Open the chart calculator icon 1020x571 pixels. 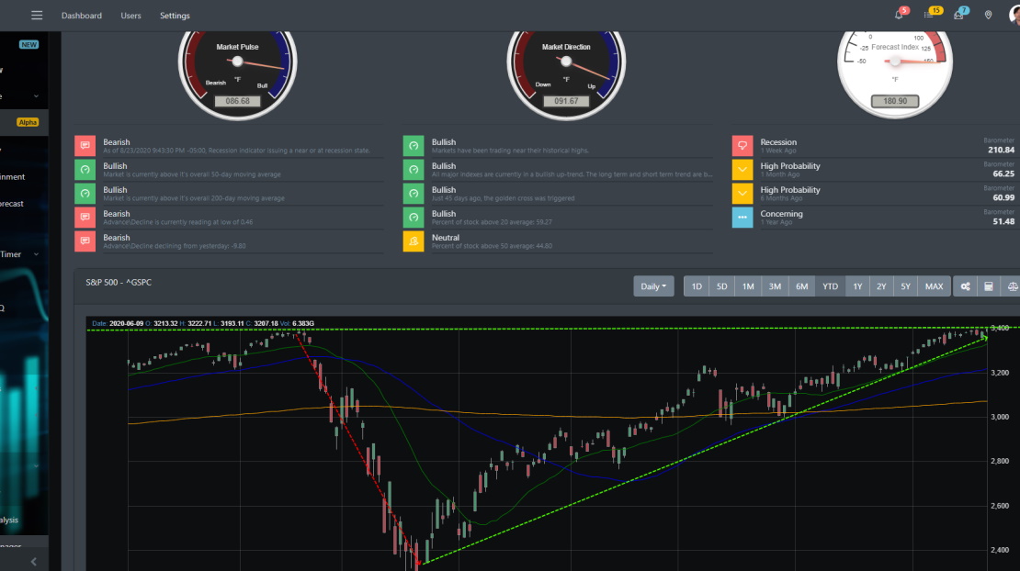point(989,286)
